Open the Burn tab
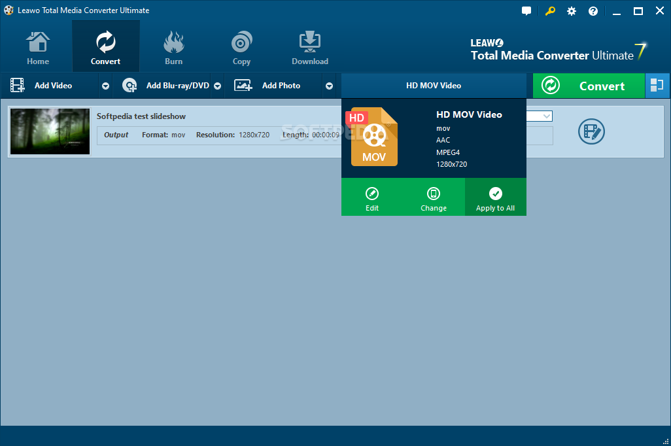 [x=173, y=48]
